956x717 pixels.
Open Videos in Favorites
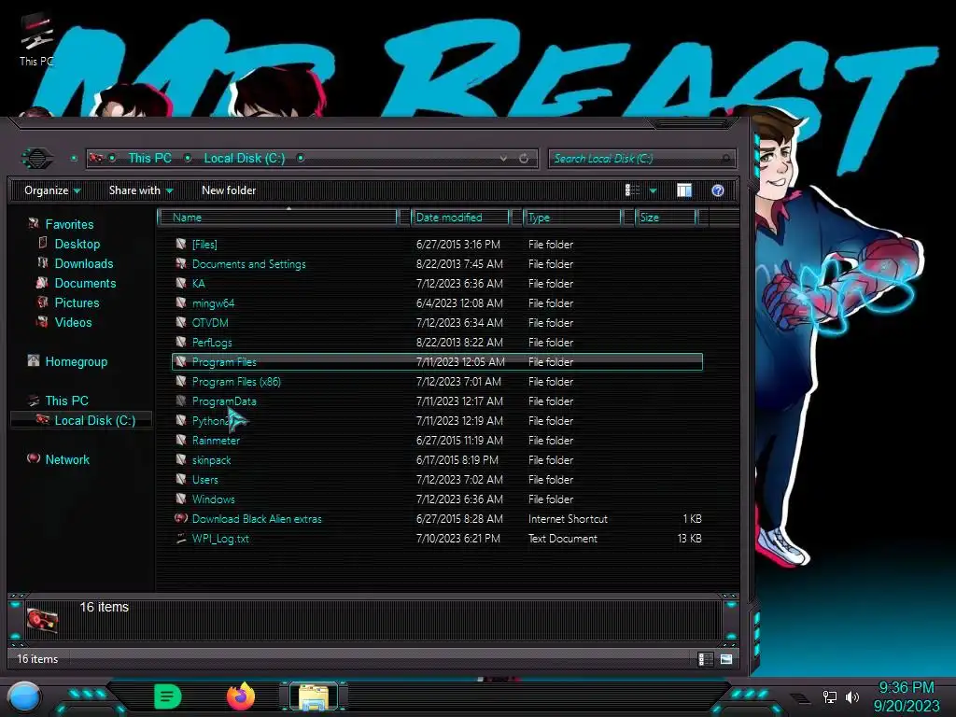pyautogui.click(x=73, y=322)
